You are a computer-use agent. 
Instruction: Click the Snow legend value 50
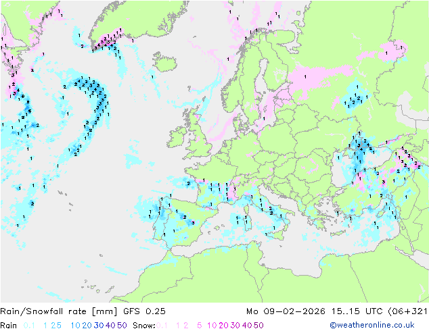(258, 326)
